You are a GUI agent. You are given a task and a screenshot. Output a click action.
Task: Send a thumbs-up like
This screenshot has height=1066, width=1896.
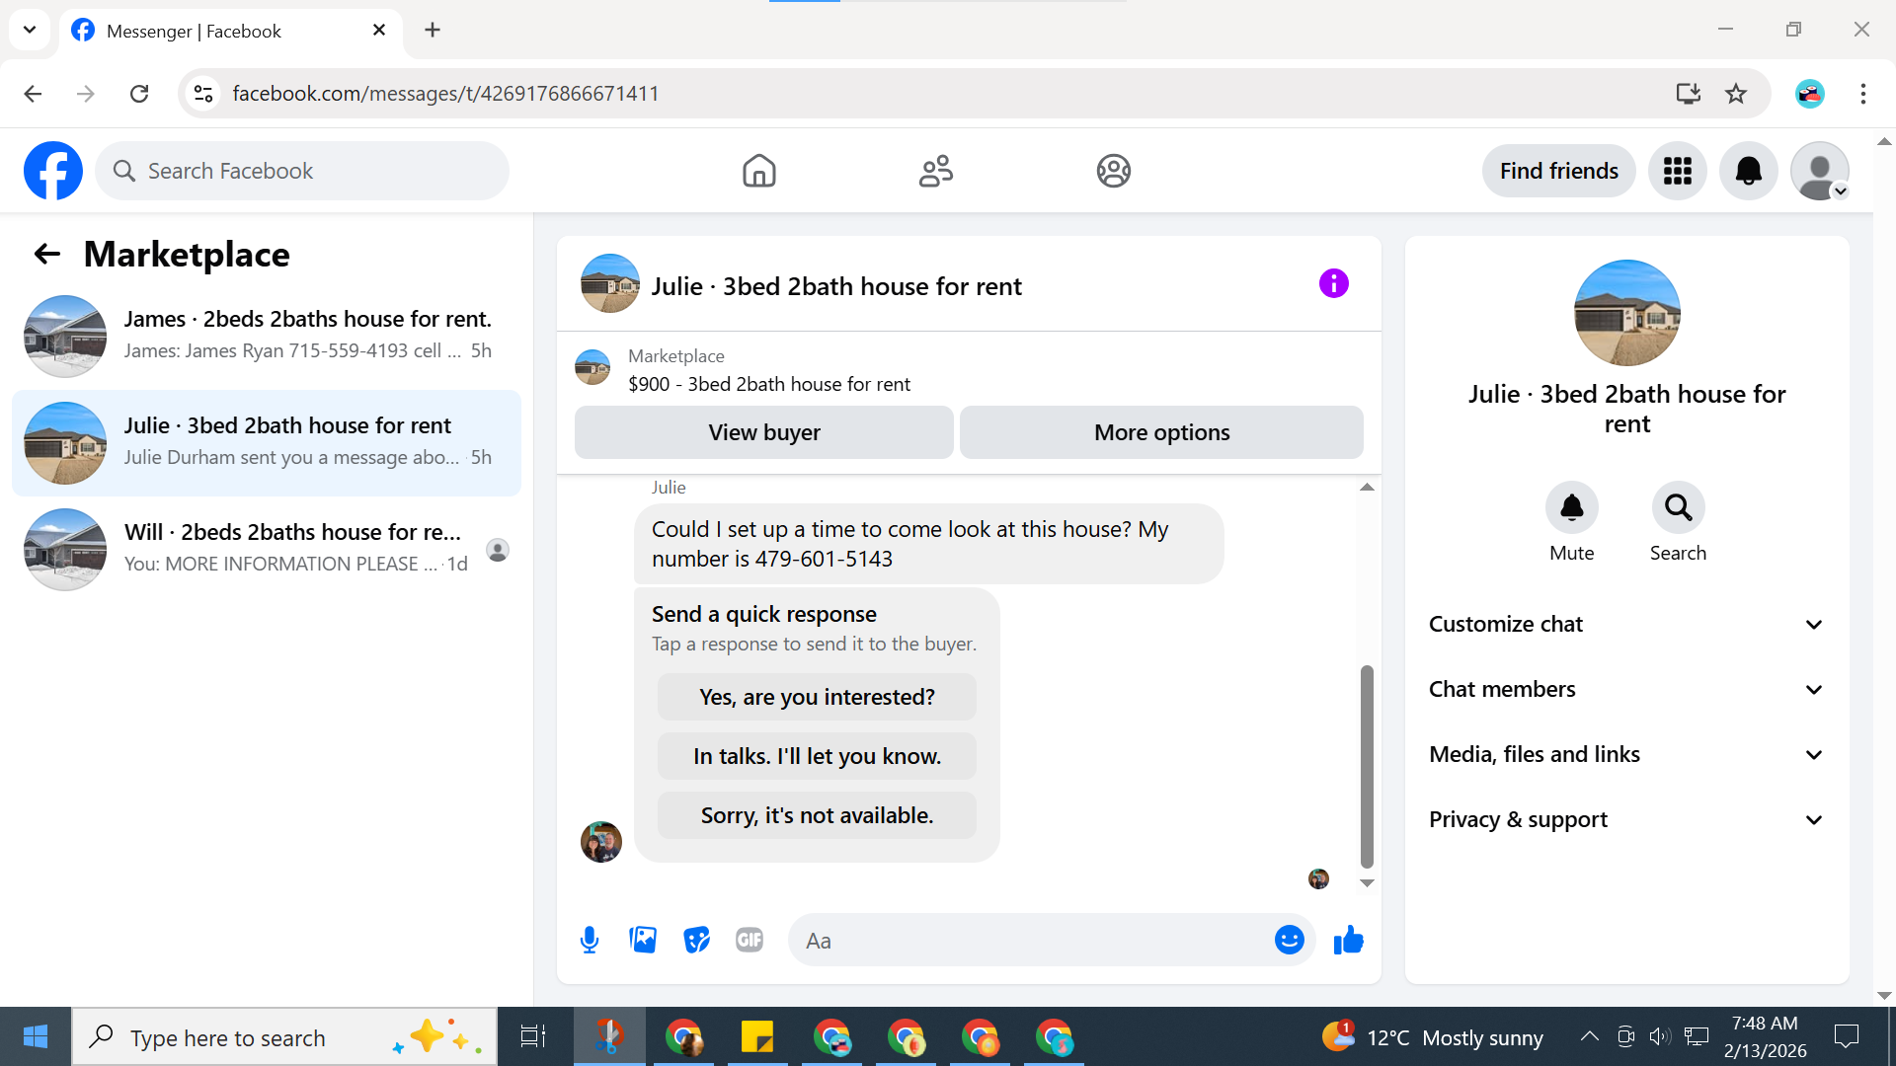[1348, 940]
